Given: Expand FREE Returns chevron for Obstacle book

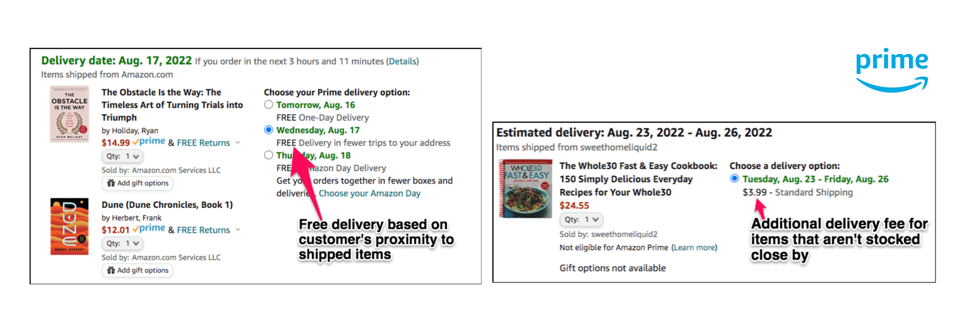Looking at the screenshot, I should (238, 143).
